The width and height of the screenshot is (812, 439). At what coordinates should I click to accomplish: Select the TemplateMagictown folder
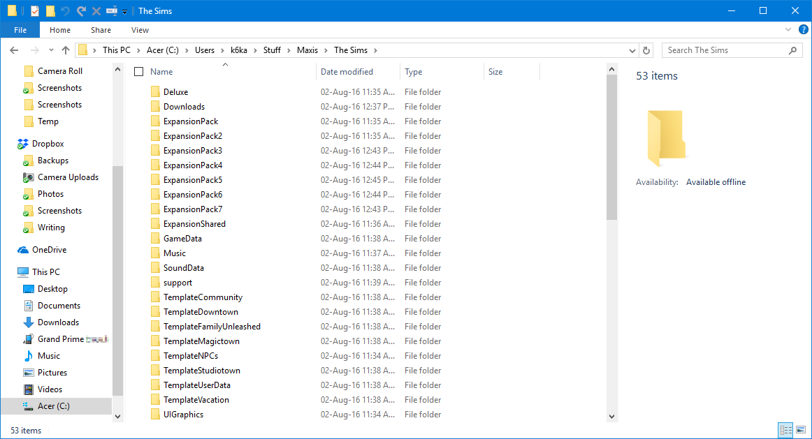point(201,341)
